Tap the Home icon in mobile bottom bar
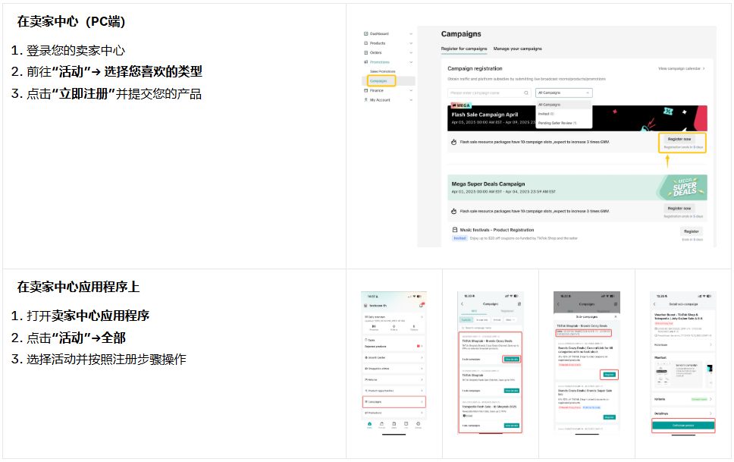The height and width of the screenshot is (462, 734). pyautogui.click(x=369, y=424)
